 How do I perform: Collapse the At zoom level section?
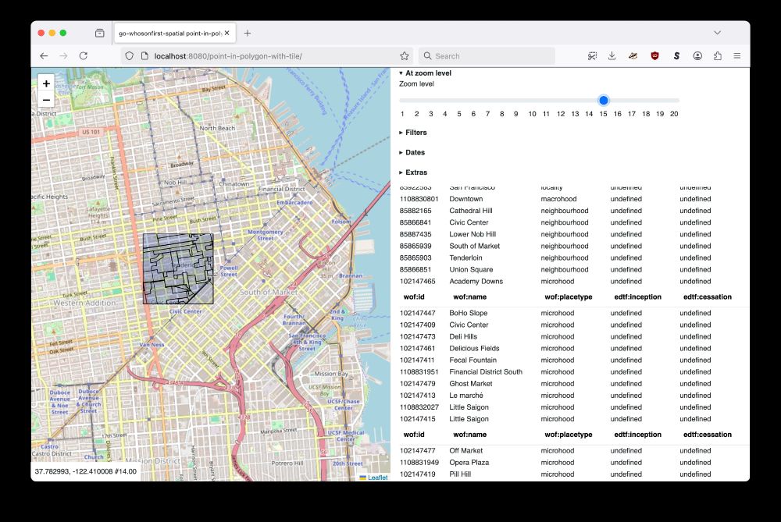click(427, 73)
